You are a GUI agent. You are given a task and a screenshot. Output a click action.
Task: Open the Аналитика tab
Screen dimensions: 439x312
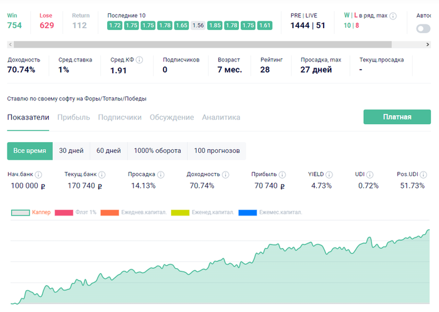pos(221,117)
